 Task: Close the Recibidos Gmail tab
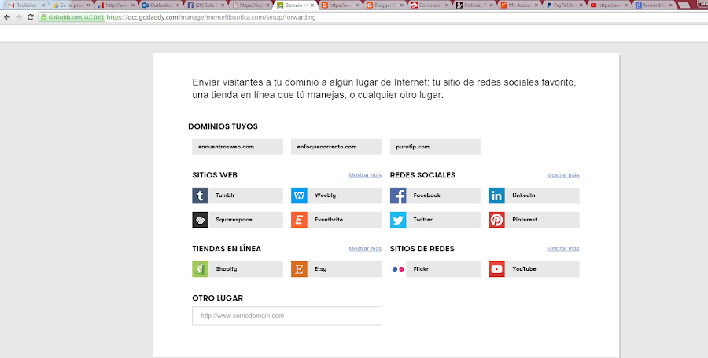(43, 5)
